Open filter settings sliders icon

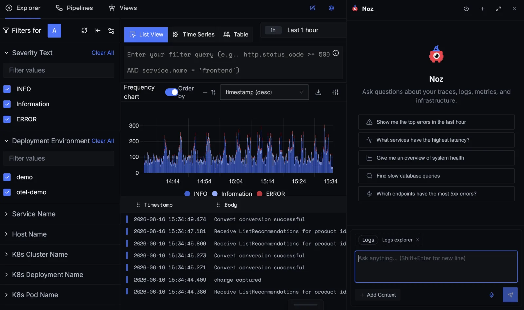[111, 30]
